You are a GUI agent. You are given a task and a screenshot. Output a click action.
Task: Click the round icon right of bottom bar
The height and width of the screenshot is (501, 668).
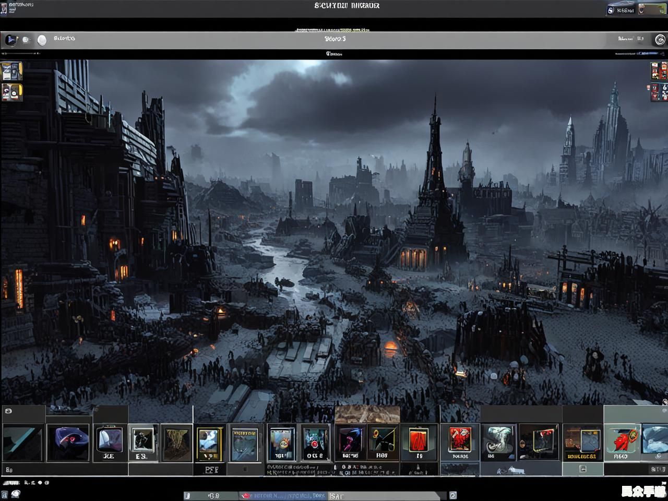(452, 495)
